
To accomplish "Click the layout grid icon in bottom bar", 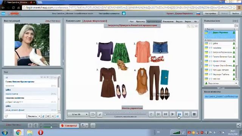I will tap(93, 125).
